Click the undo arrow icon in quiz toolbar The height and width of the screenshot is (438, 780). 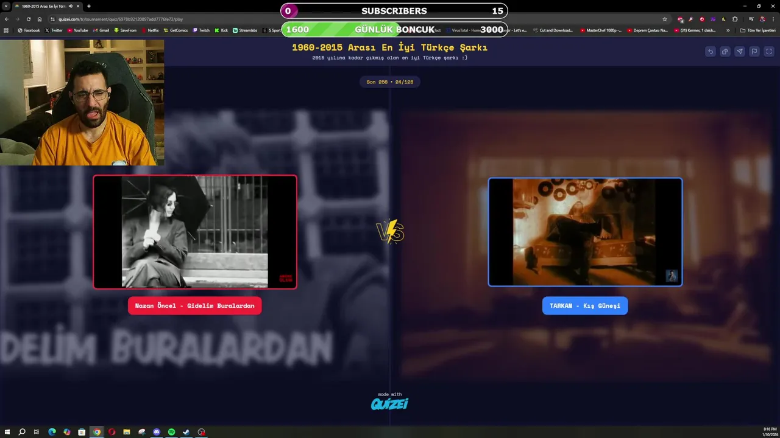(x=710, y=52)
